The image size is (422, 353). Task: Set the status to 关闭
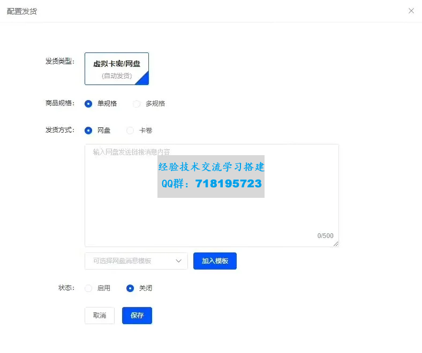pyautogui.click(x=130, y=288)
